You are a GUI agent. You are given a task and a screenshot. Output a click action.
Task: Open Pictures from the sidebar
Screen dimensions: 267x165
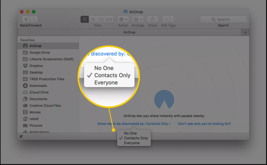(x=48, y=126)
